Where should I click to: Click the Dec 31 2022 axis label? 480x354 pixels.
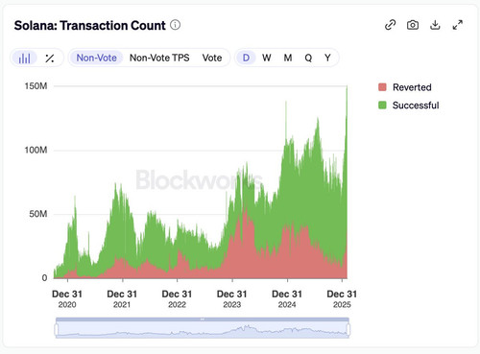click(x=177, y=298)
